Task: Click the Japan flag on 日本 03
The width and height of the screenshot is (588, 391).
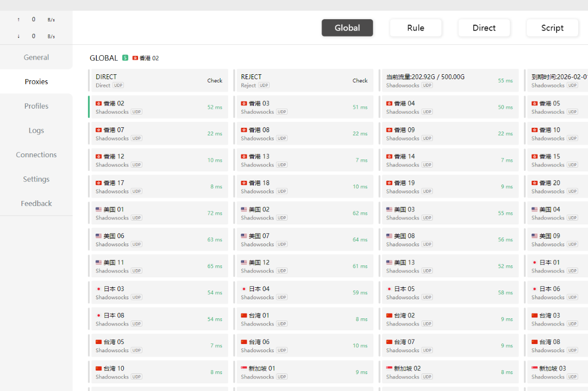Action: (x=99, y=289)
